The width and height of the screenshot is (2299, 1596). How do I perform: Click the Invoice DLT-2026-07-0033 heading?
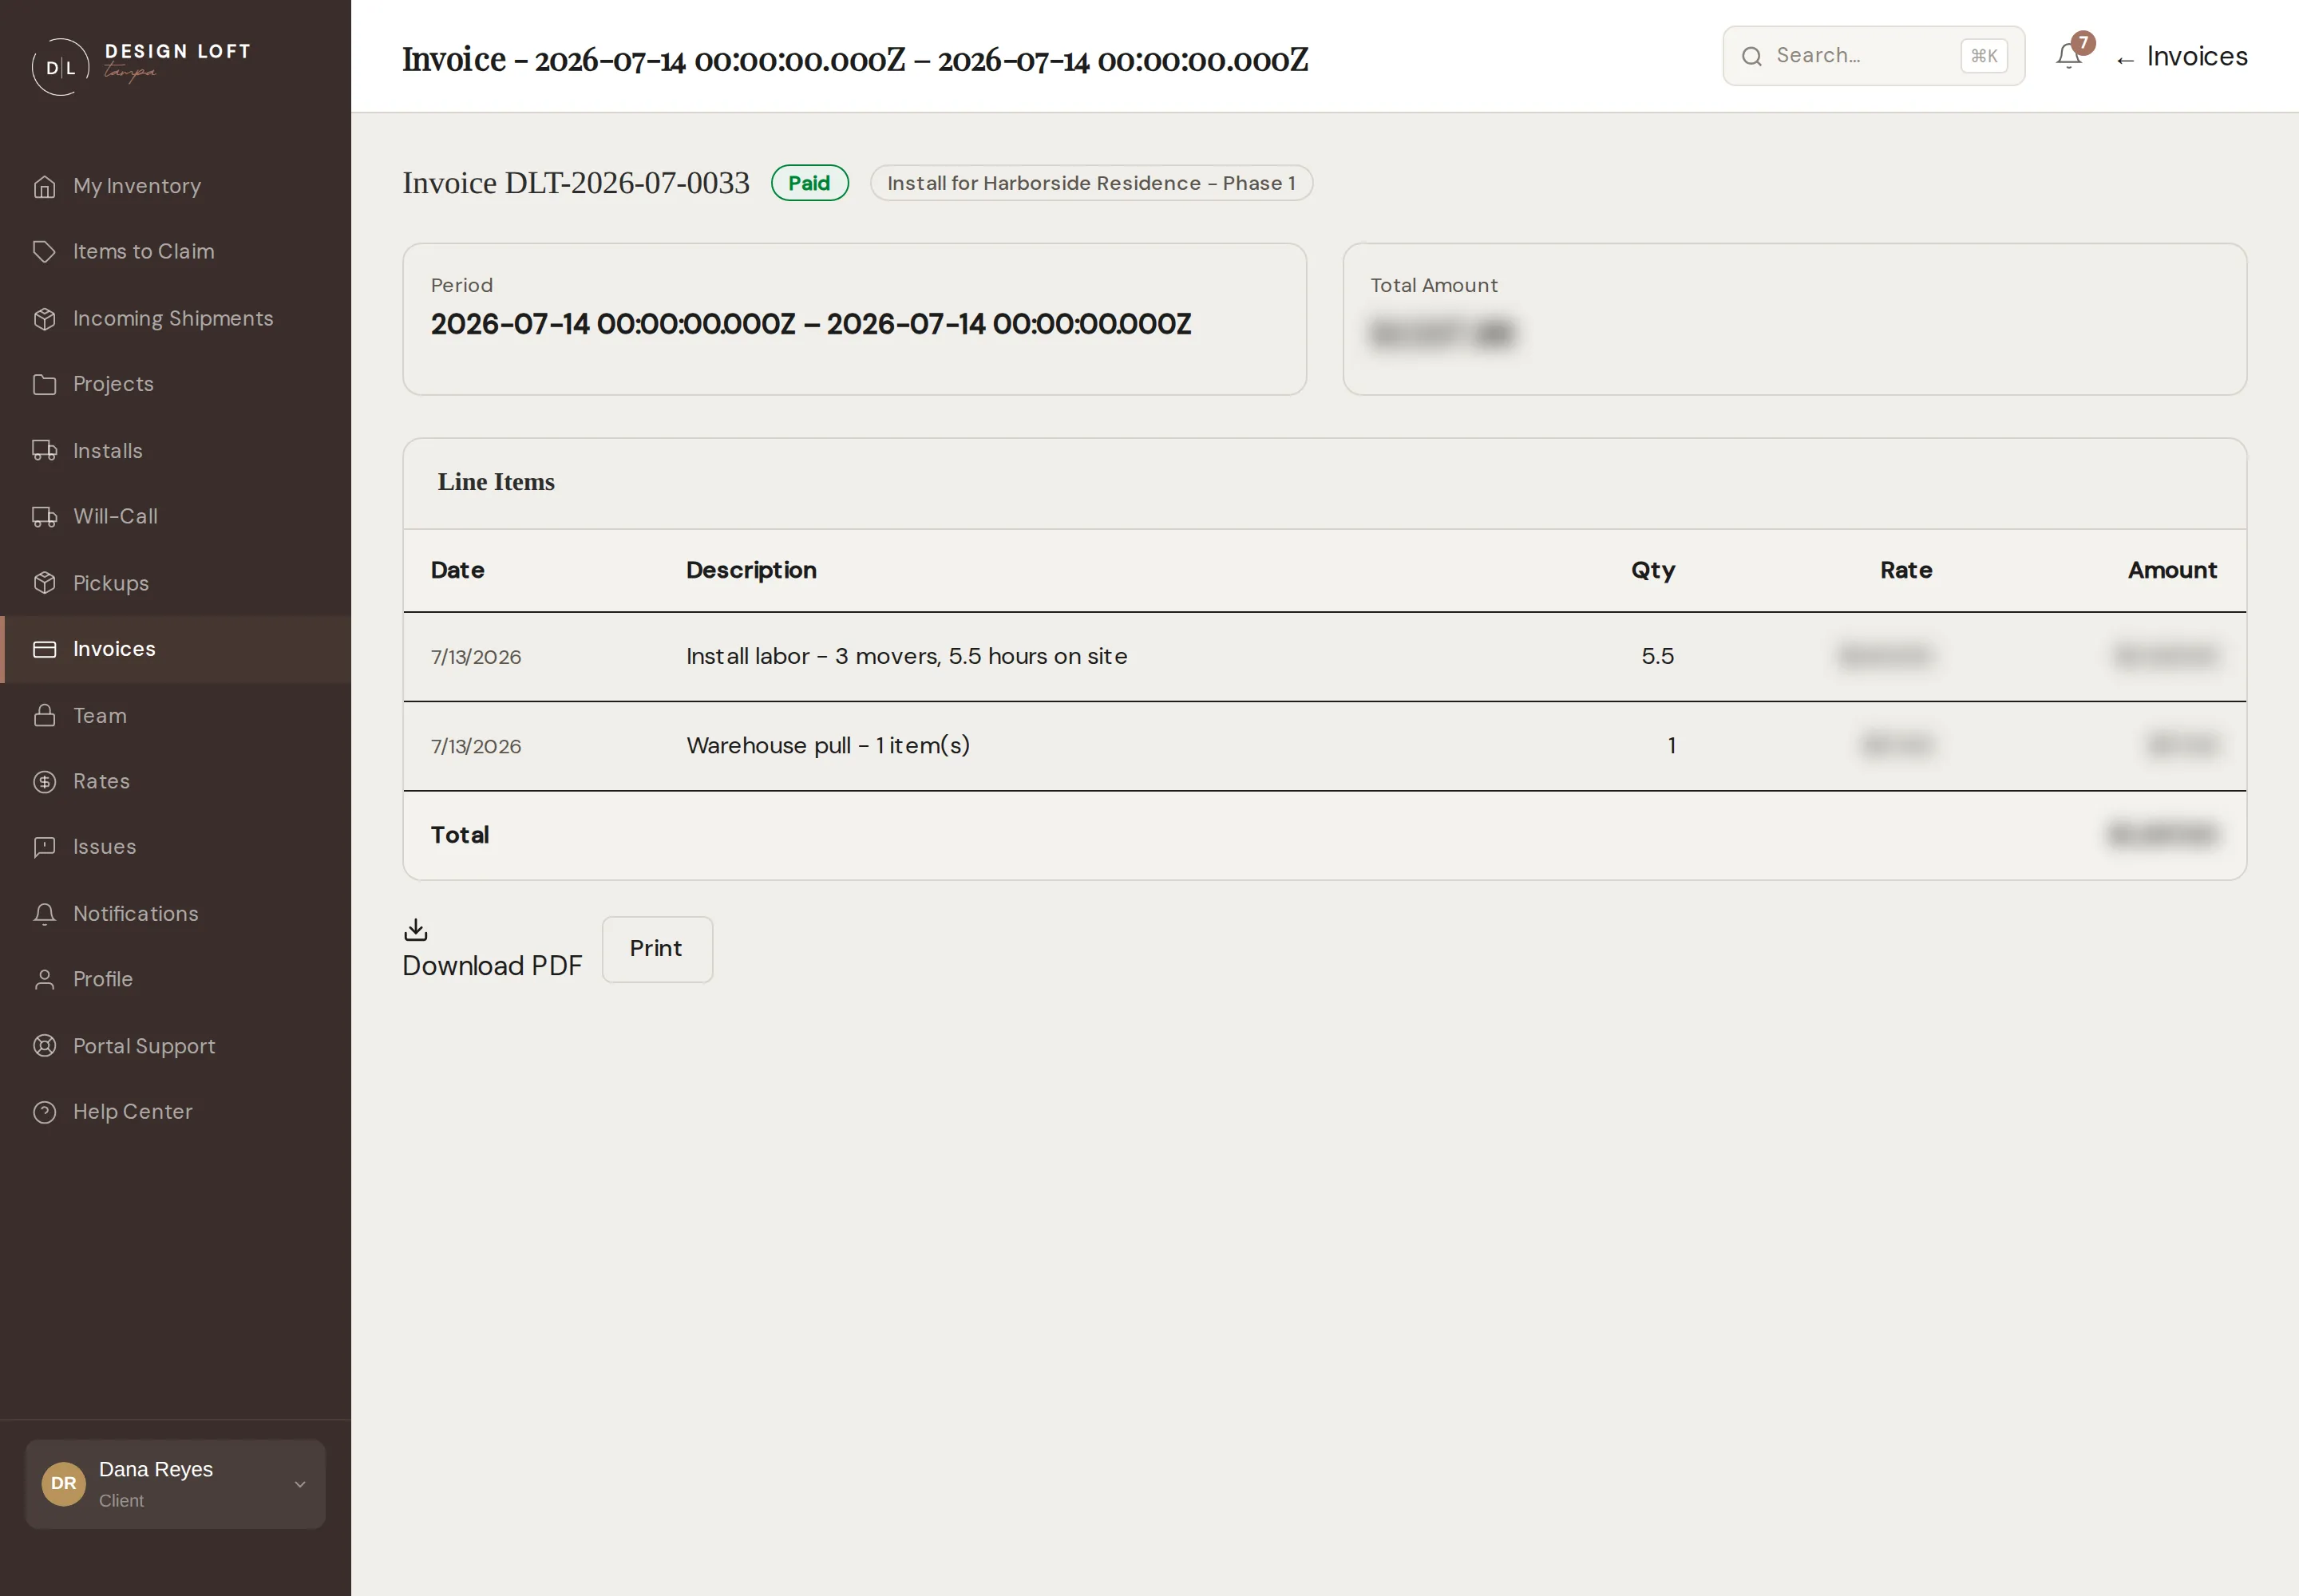click(576, 183)
